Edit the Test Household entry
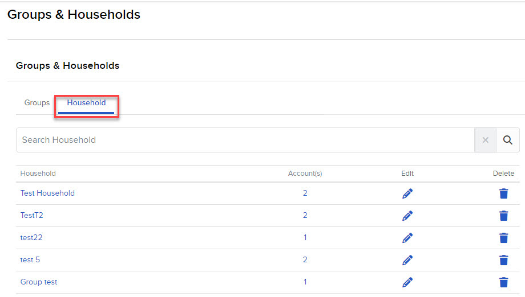Image resolution: width=525 pixels, height=297 pixels. click(x=407, y=193)
